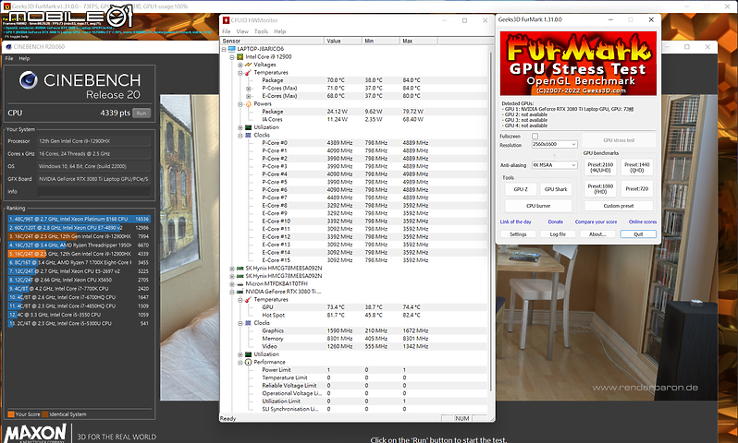Click the computer icon beside LAPTOP-J8ARJCO6
Viewport: 738px width, 443px height.
click(x=231, y=49)
